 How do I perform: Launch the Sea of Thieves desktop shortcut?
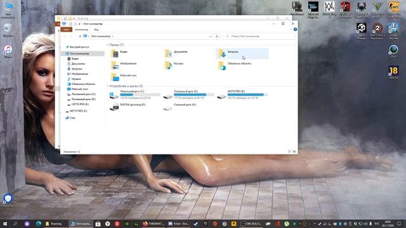[361, 31]
